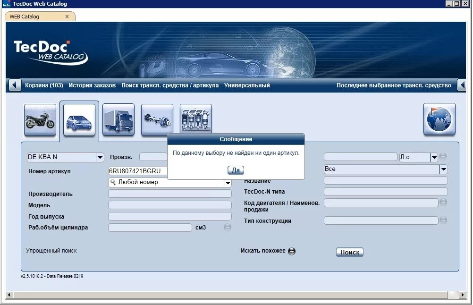Minimize the TecDoc Web Catalog window
Viewport: 473px width, 305px height.
click(x=449, y=4)
